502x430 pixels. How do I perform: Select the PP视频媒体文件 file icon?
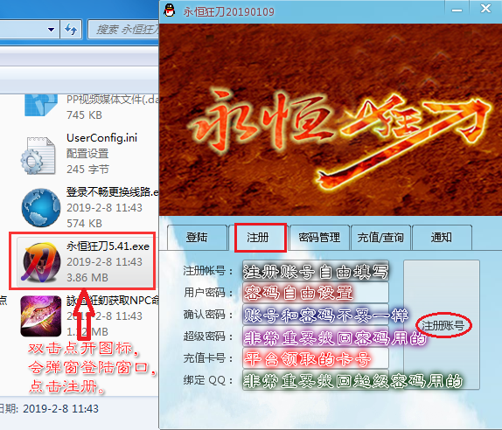(x=41, y=105)
